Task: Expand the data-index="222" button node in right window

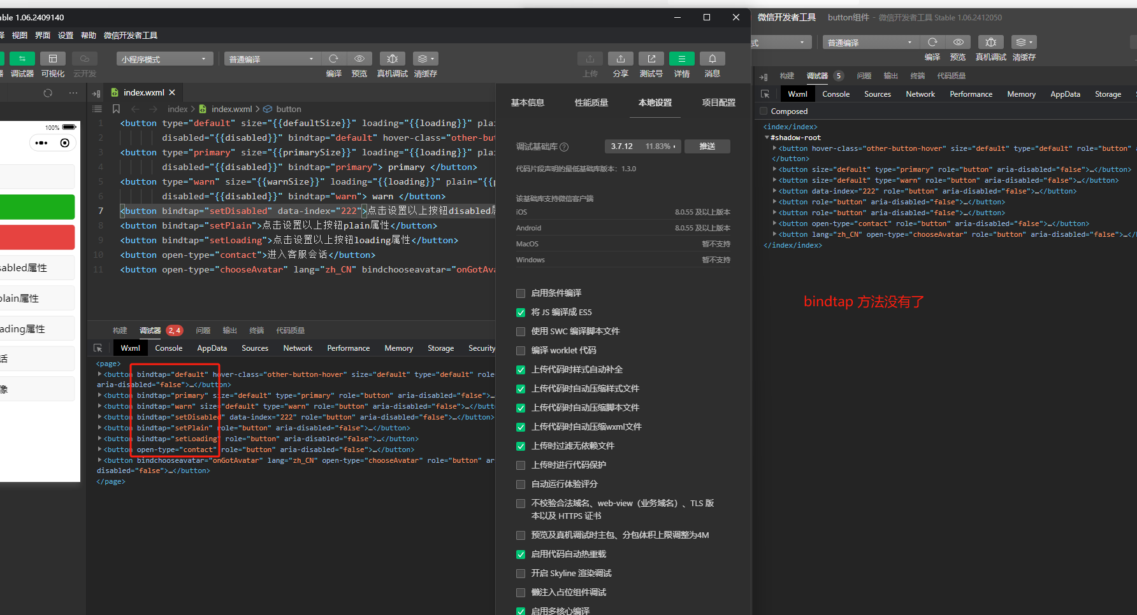Action: pyautogui.click(x=774, y=191)
